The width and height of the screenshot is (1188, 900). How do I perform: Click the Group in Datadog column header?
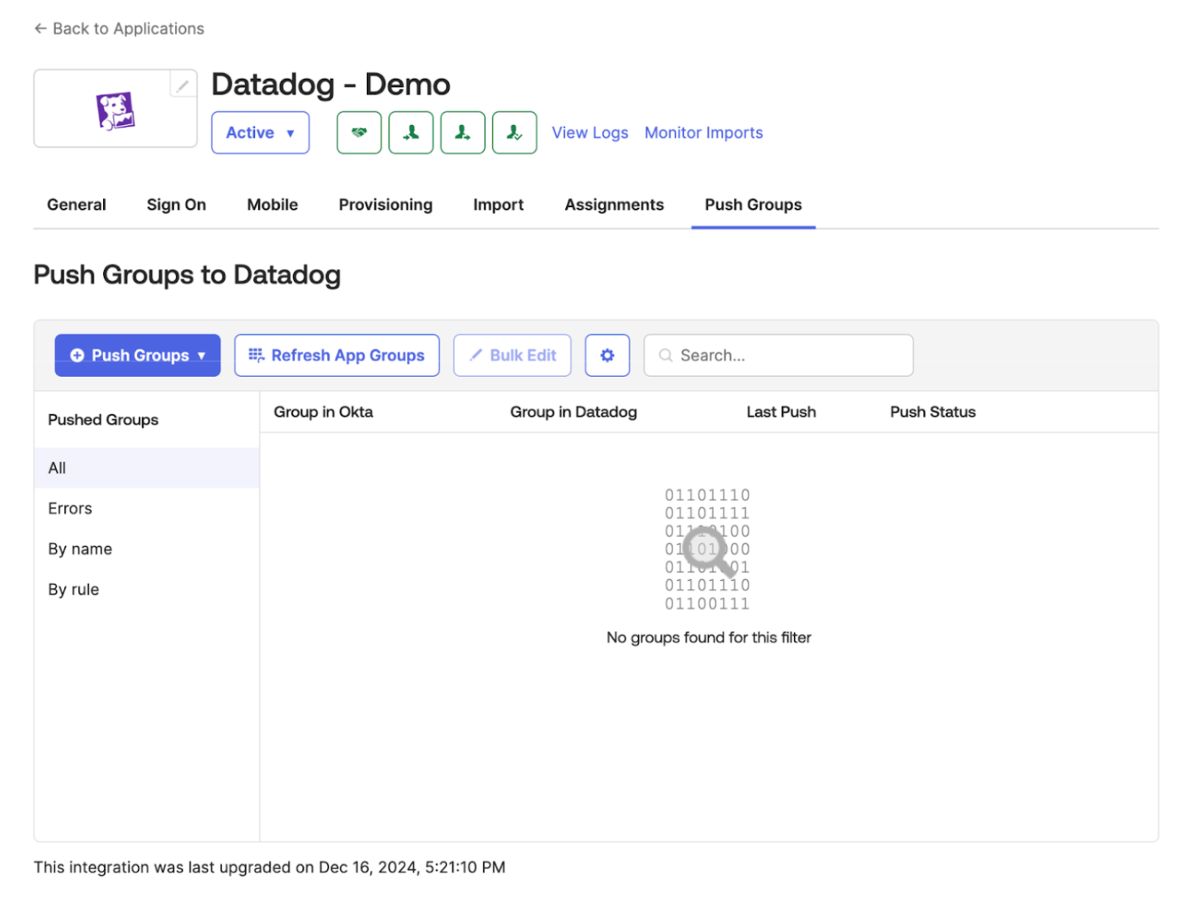[x=573, y=412]
